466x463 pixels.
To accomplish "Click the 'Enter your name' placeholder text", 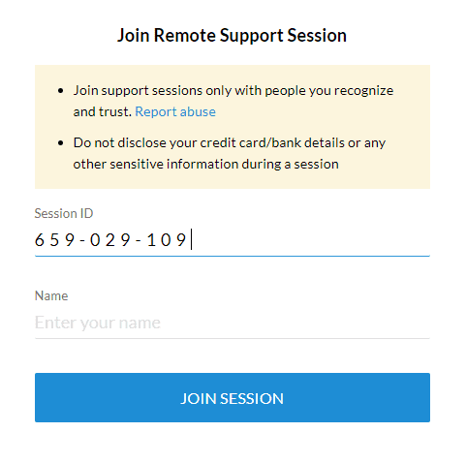I will [98, 323].
